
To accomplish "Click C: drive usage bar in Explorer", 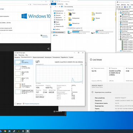I will pos(81,32).
